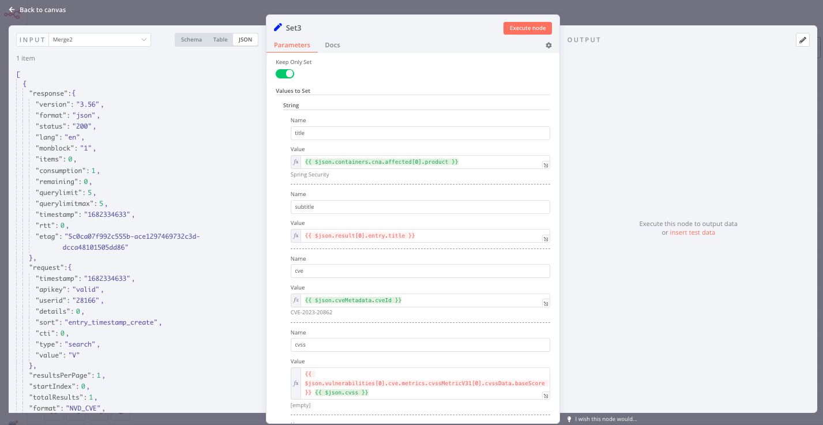823x425 pixels.
Task: Open expression editor for the title value
Action: point(546,165)
